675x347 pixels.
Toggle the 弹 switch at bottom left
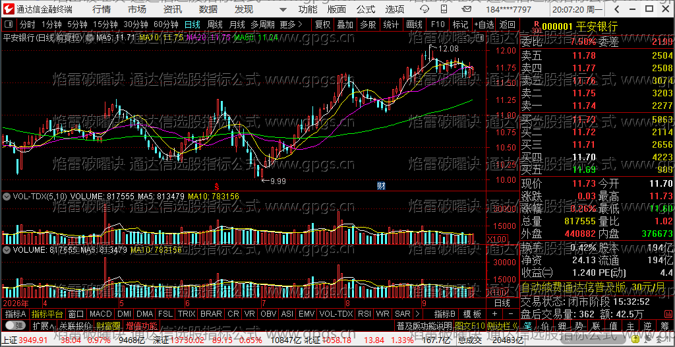click(x=15, y=325)
